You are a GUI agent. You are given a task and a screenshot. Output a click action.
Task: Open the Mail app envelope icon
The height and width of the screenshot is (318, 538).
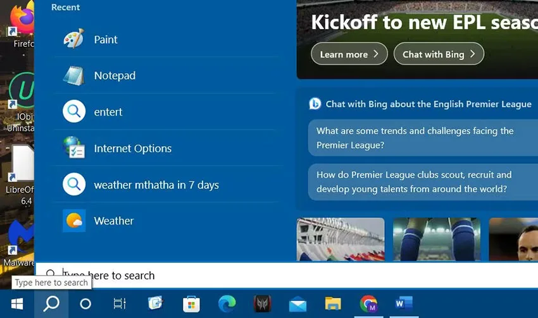pos(297,304)
